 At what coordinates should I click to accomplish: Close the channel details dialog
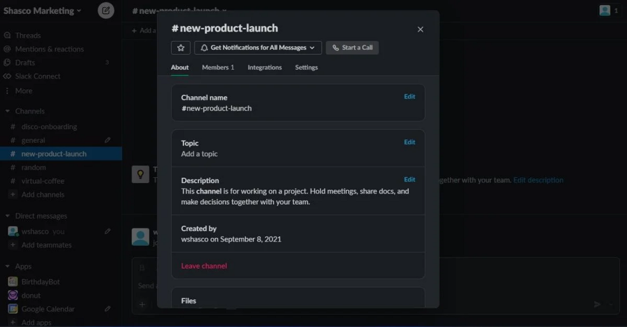(420, 29)
